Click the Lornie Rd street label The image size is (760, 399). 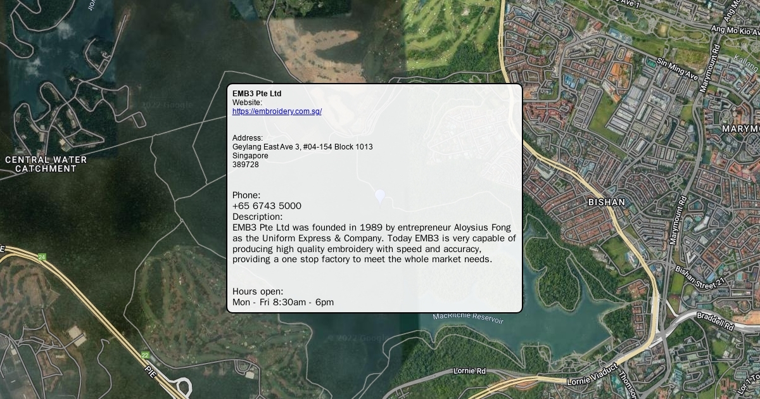(x=469, y=370)
